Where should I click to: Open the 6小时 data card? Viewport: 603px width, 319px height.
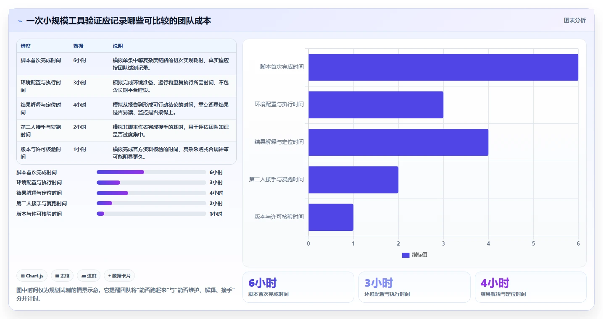point(298,287)
